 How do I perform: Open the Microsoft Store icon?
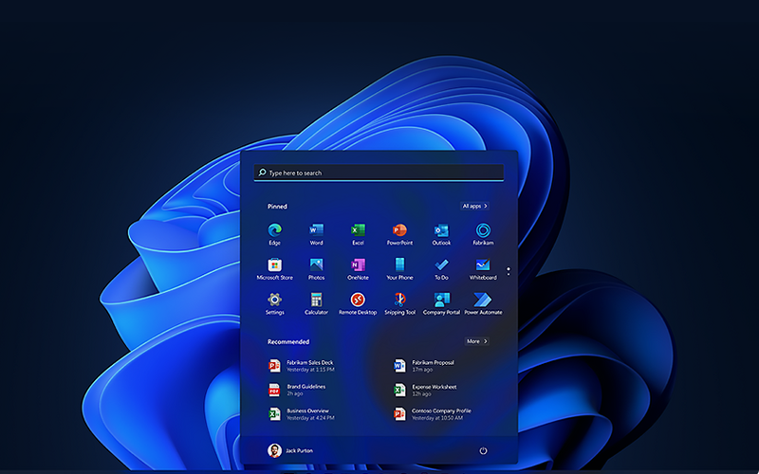pos(274,265)
